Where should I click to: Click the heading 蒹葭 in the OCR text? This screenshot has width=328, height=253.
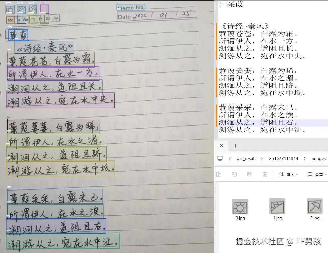235,4
